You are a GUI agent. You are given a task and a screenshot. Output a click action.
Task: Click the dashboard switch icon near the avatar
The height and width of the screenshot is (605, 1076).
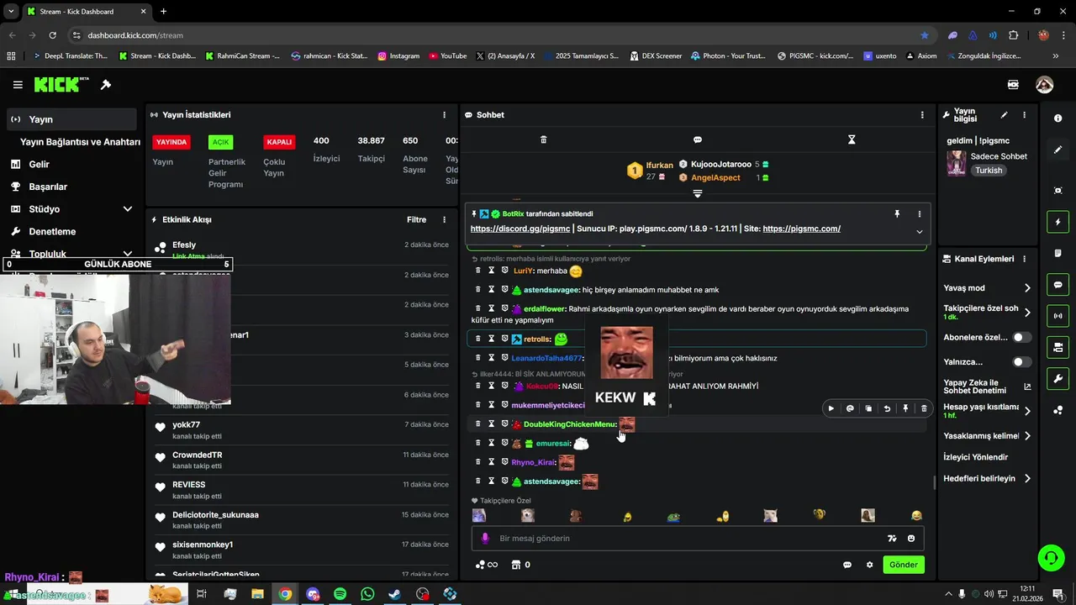pyautogui.click(x=1013, y=85)
